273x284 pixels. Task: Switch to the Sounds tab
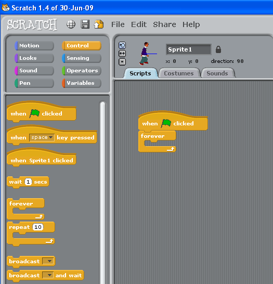tap(217, 73)
